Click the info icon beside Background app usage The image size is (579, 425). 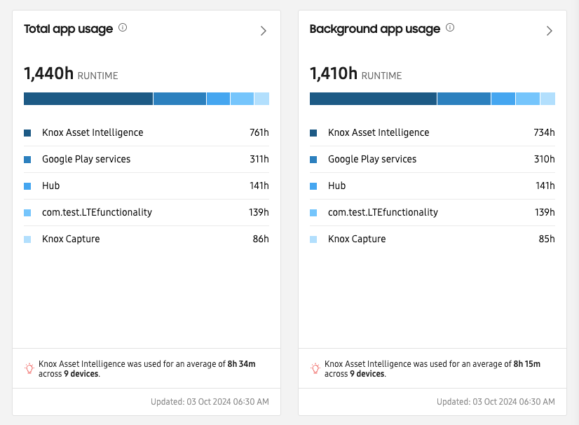click(x=450, y=28)
